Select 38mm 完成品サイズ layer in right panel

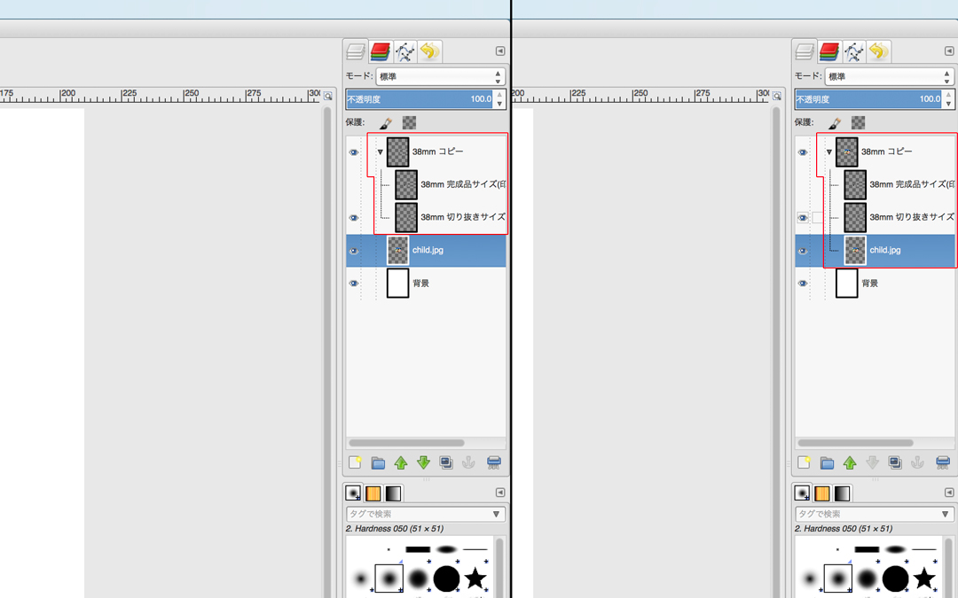(909, 185)
